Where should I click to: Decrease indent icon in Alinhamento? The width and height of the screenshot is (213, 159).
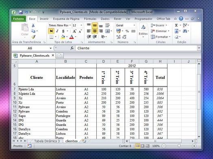pos(89,37)
